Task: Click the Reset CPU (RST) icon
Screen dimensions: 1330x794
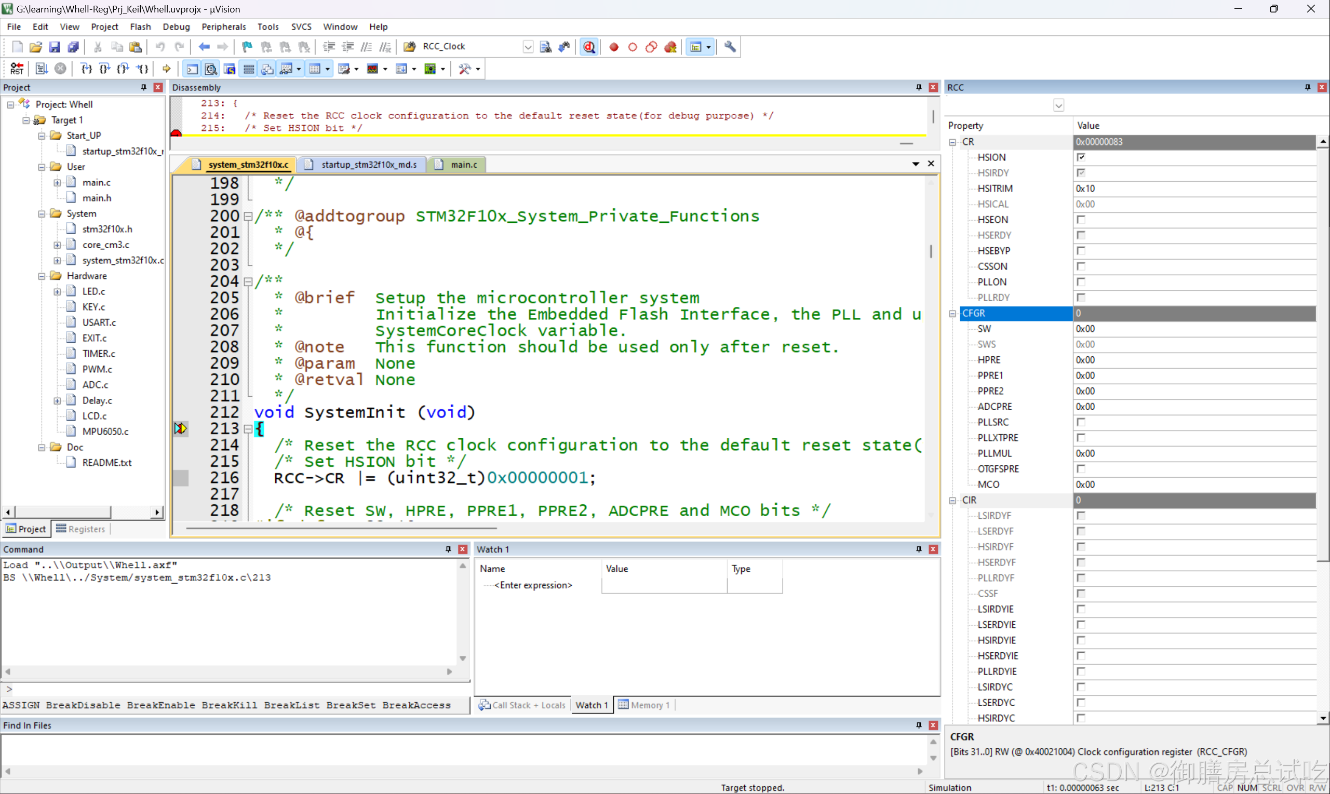Action: pos(17,69)
